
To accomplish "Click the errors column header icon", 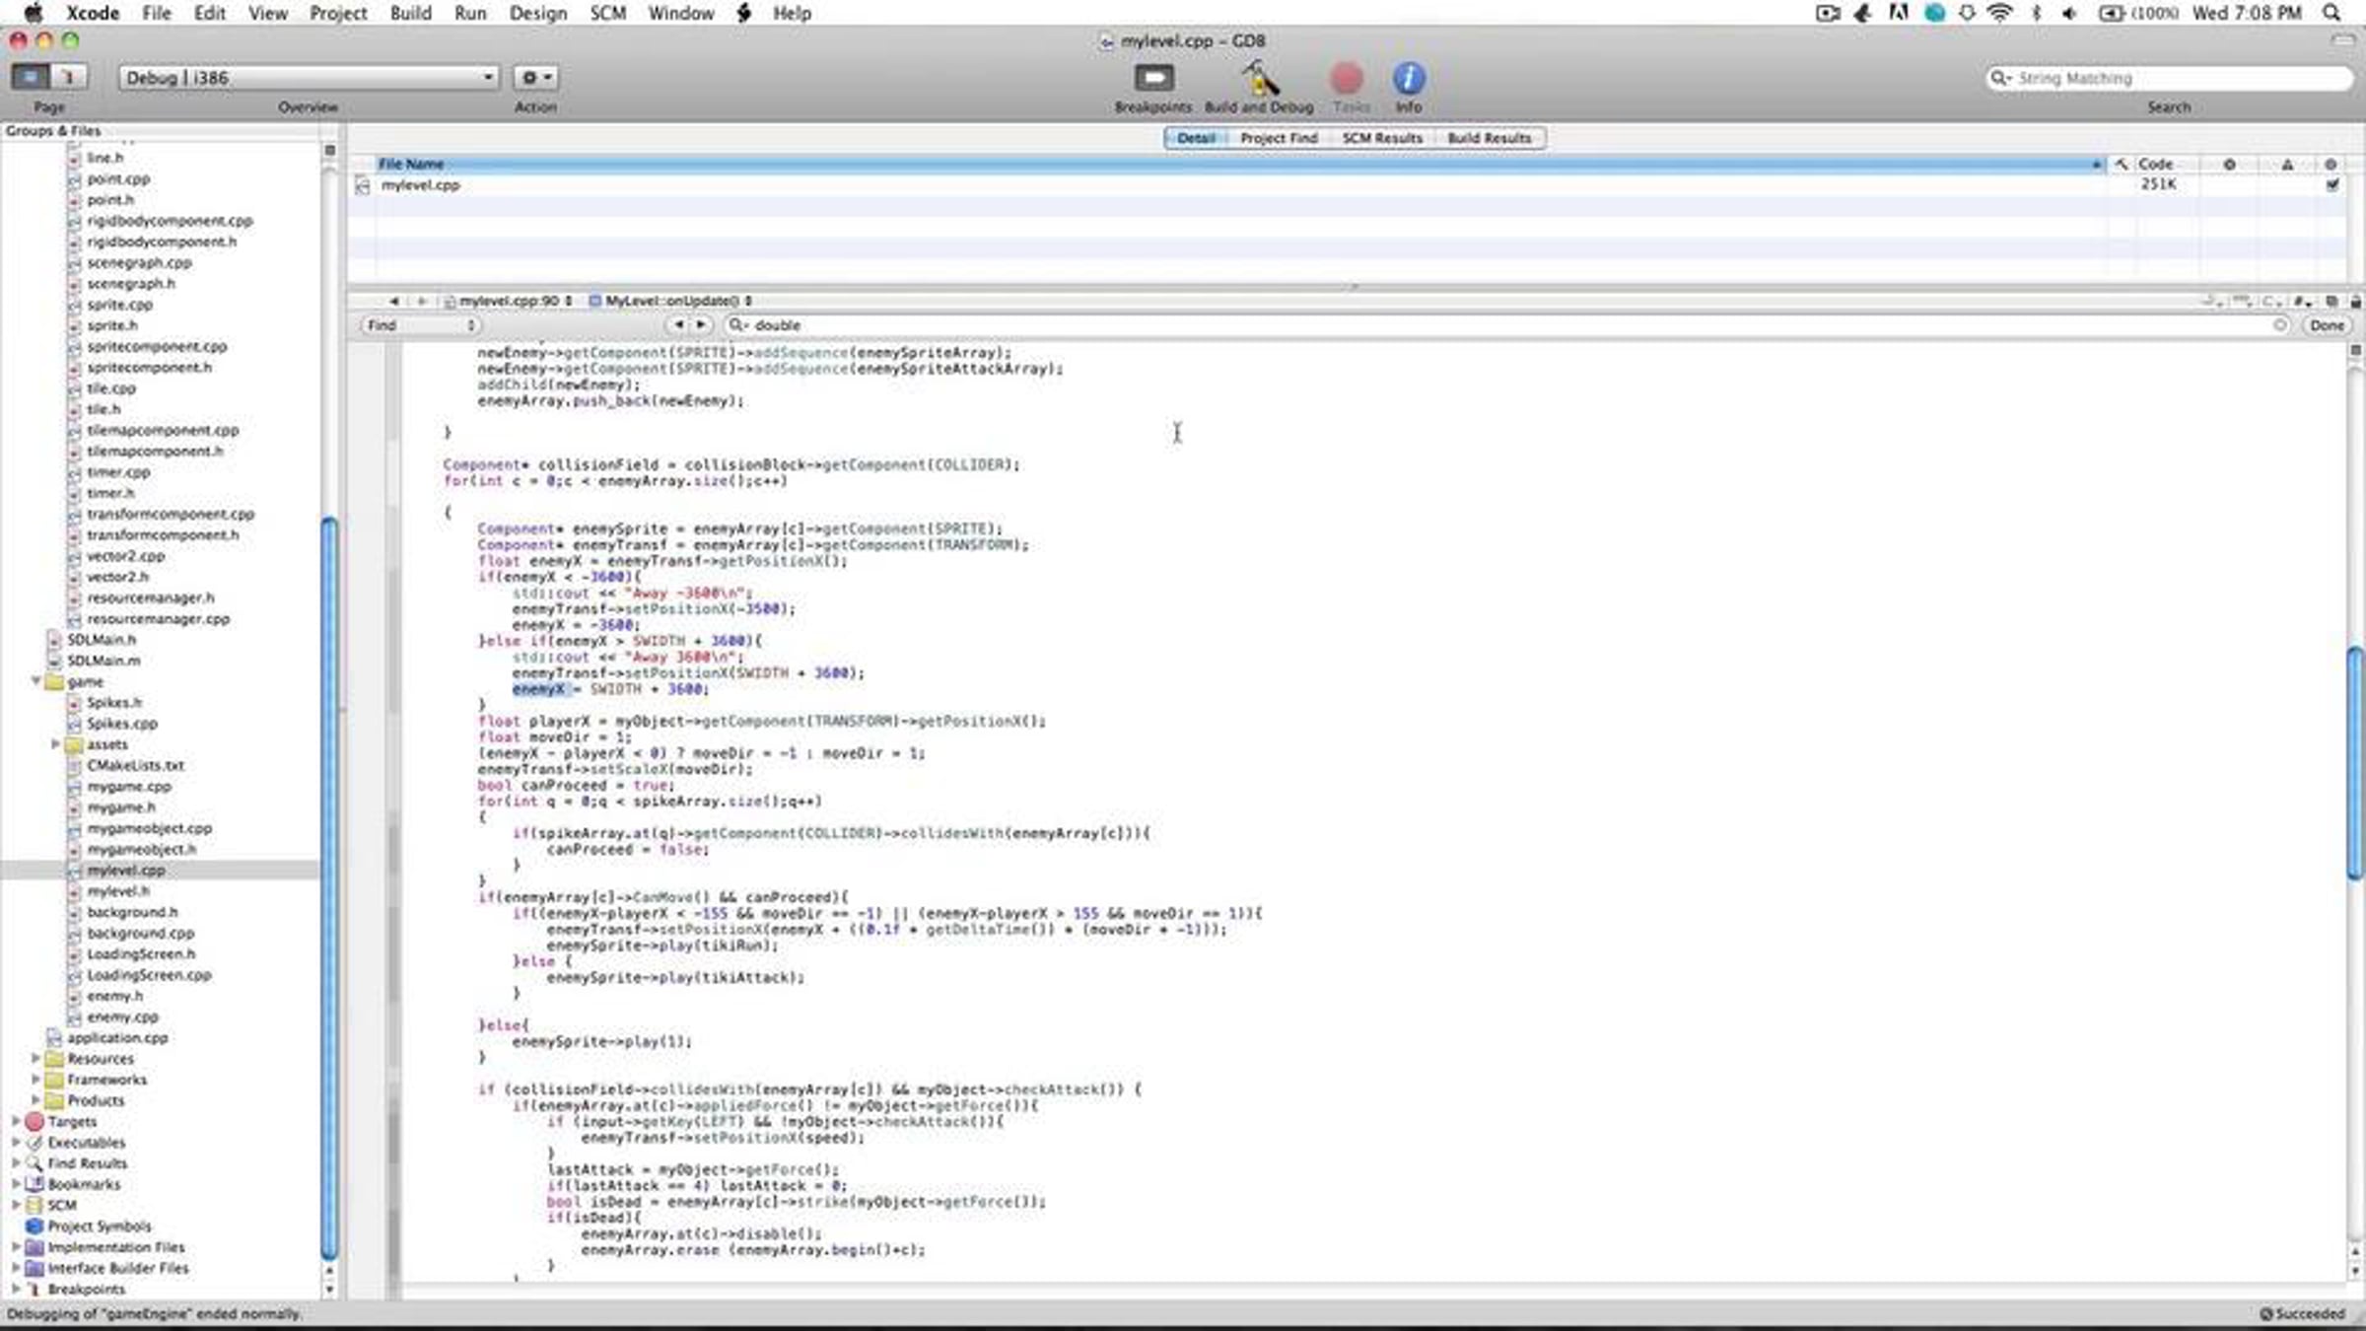I will coord(2229,164).
